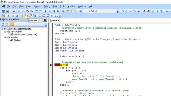Open the Tools menu

(x=62, y=6)
